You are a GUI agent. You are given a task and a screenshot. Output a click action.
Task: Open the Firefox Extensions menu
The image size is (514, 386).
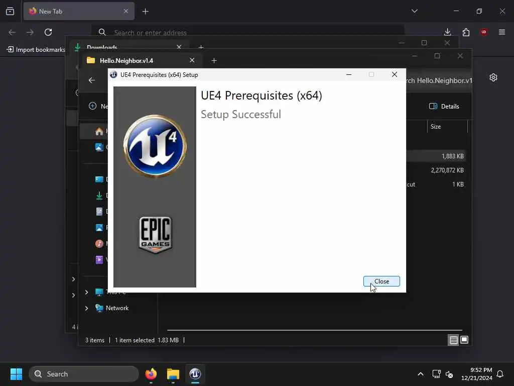[466, 32]
